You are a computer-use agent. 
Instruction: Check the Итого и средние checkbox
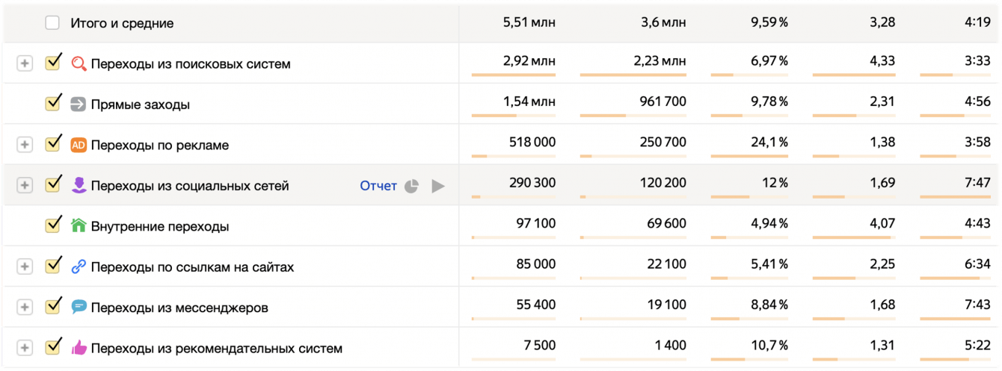pos(52,23)
